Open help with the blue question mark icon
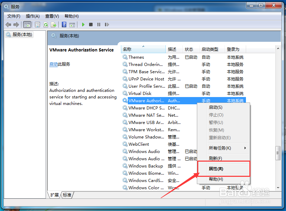The image size is (286, 211). (64, 24)
